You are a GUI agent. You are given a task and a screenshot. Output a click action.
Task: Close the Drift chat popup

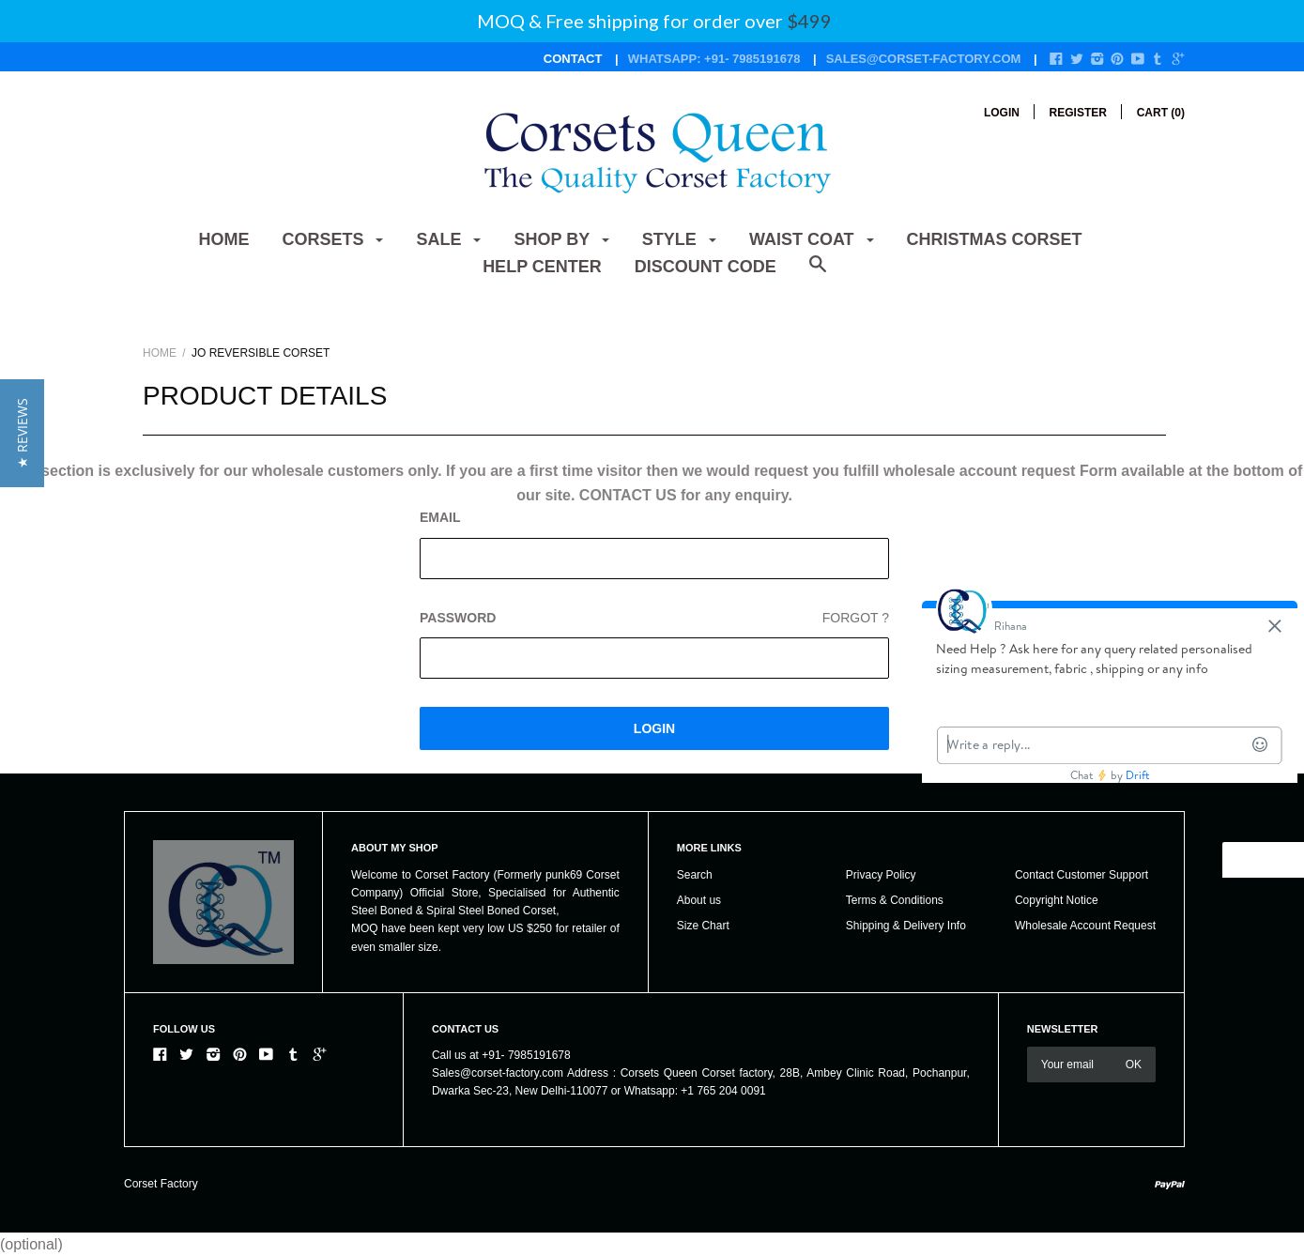pyautogui.click(x=1274, y=626)
